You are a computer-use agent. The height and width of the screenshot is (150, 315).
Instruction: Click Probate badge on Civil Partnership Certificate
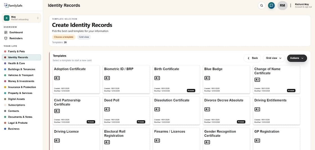click(x=91, y=122)
